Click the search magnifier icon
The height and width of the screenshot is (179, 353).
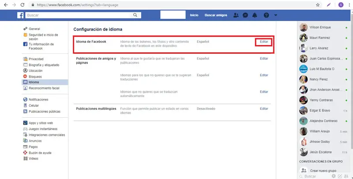135,15
